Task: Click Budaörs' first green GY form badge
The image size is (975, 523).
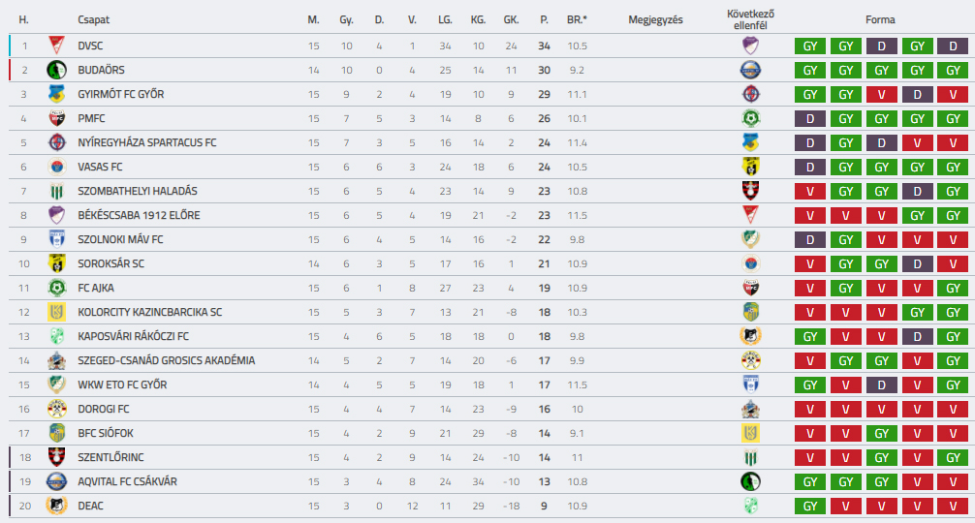Action: pyautogui.click(x=811, y=70)
